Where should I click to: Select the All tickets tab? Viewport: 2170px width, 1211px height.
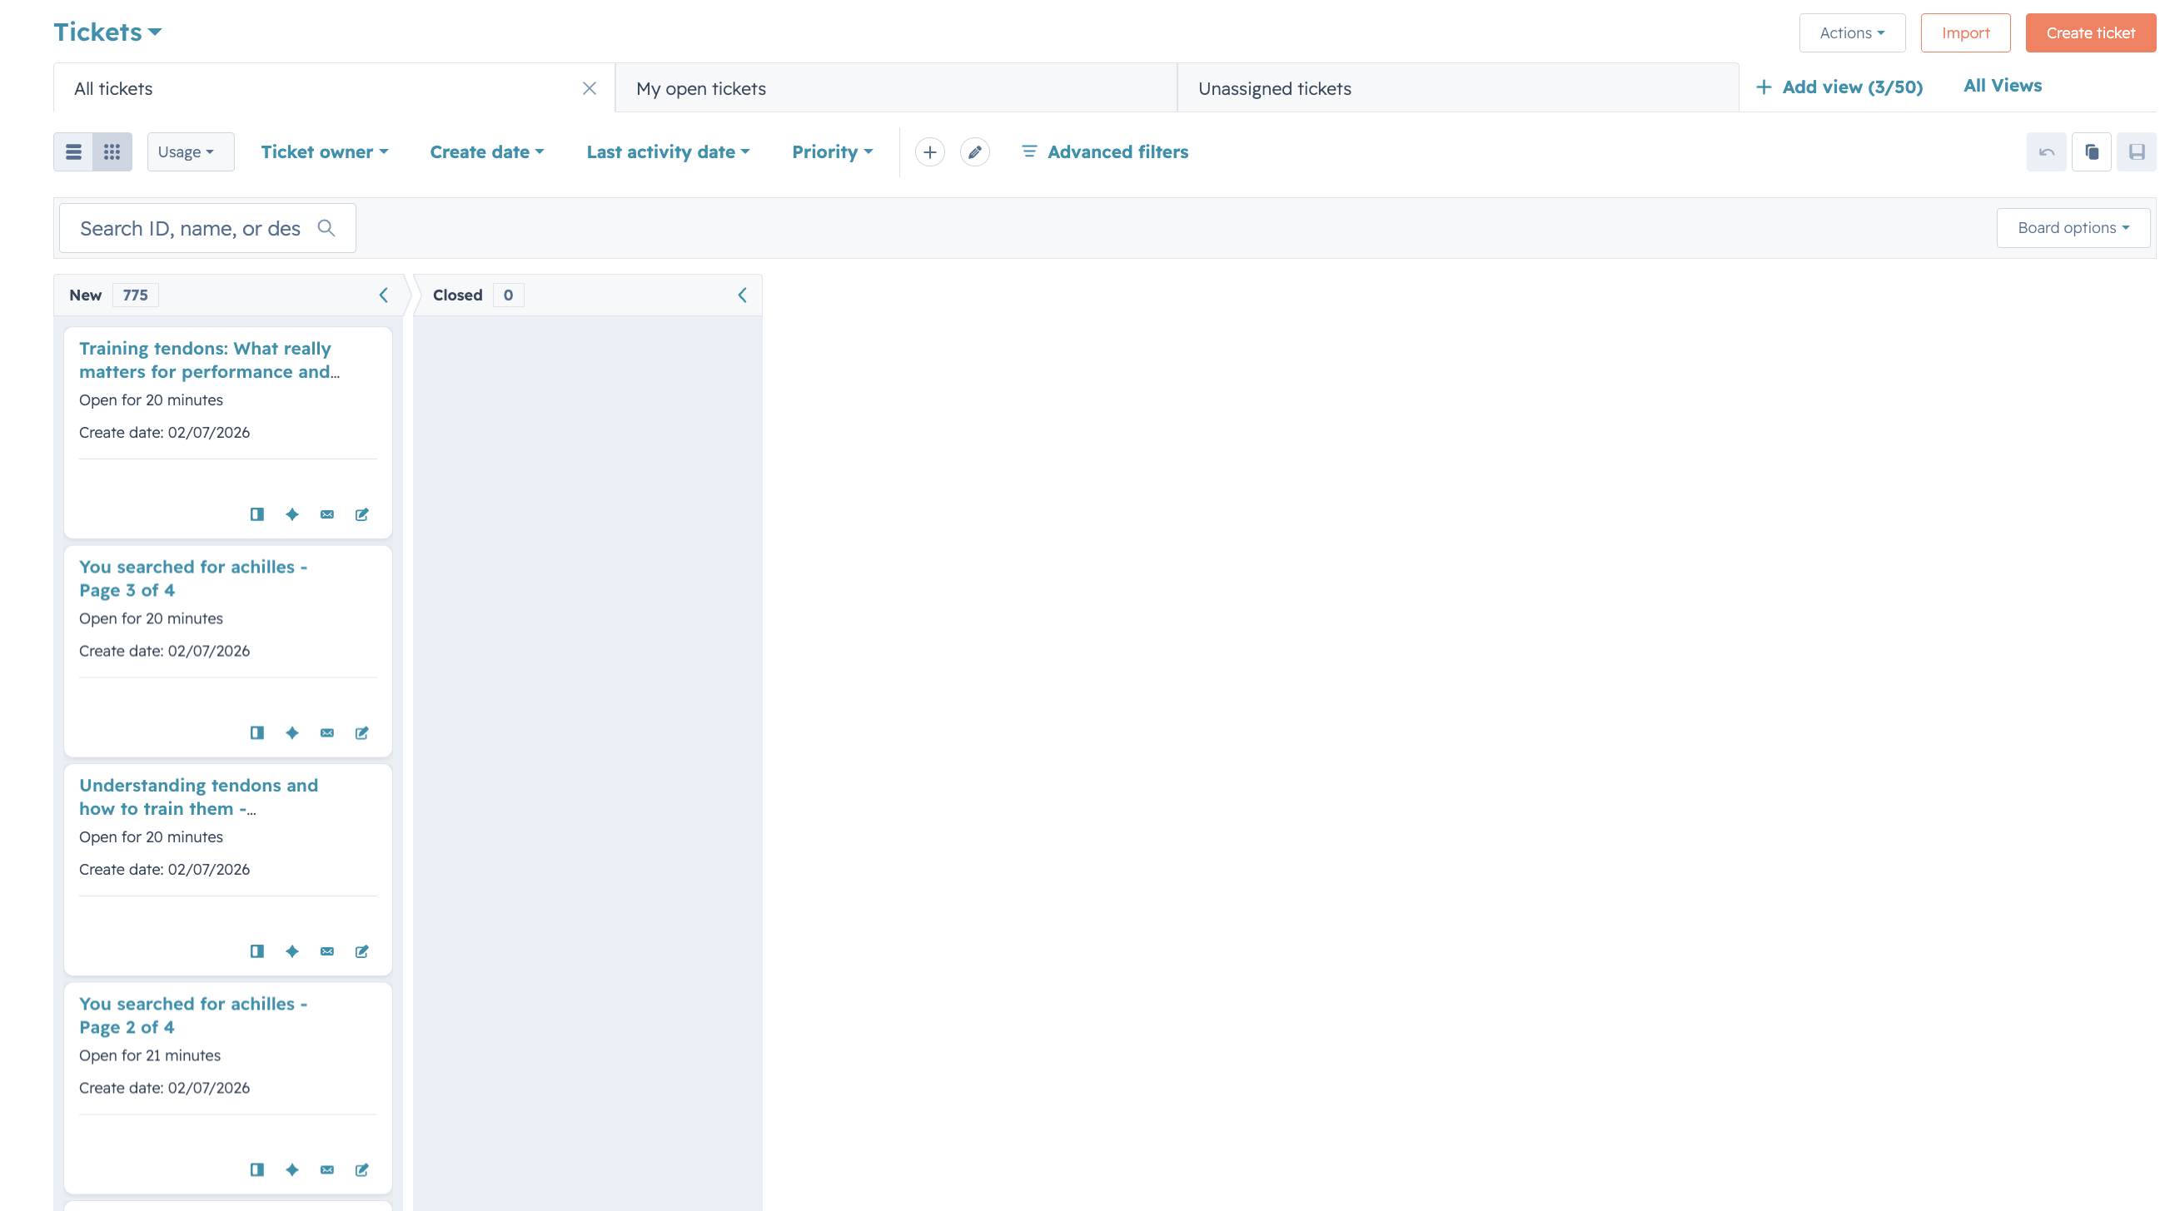(x=335, y=88)
